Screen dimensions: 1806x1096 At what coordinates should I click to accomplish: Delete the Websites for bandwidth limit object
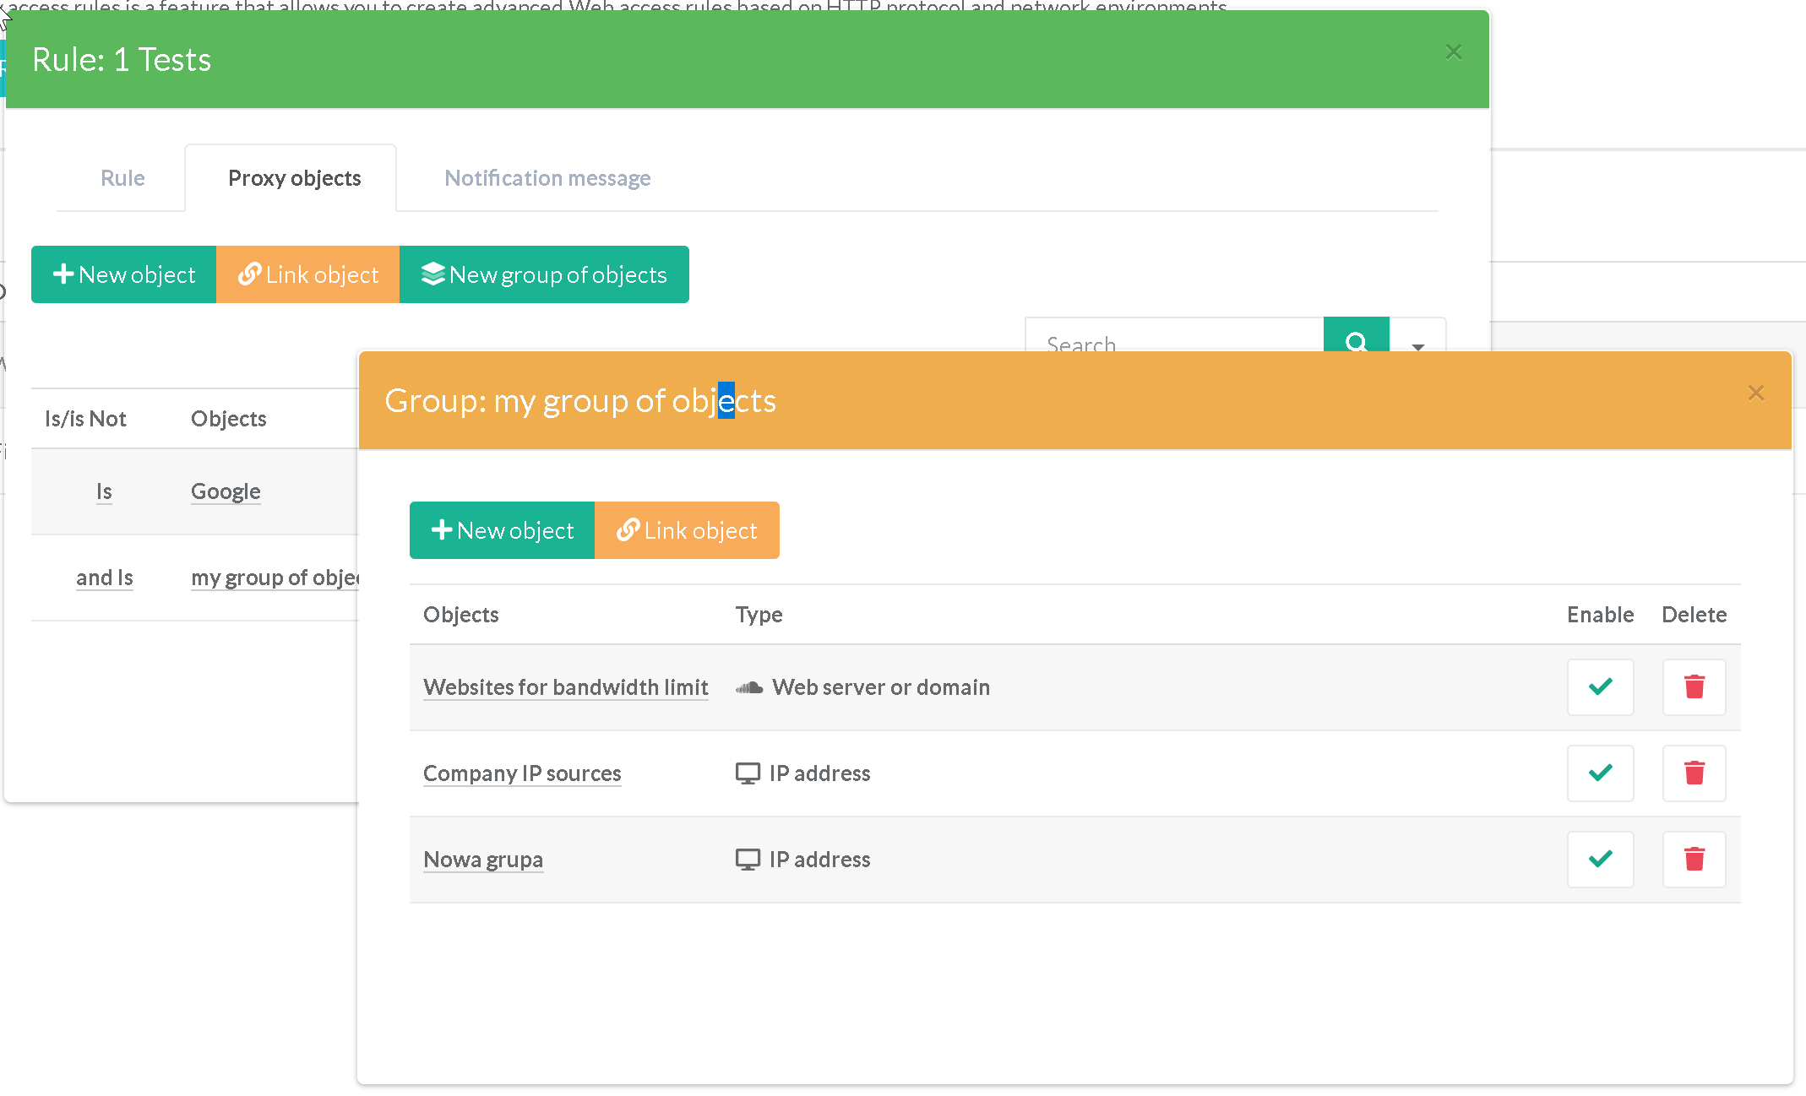pos(1694,686)
